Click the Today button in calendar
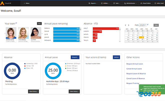This screenshot has width=165, height=101. [x=156, y=25]
